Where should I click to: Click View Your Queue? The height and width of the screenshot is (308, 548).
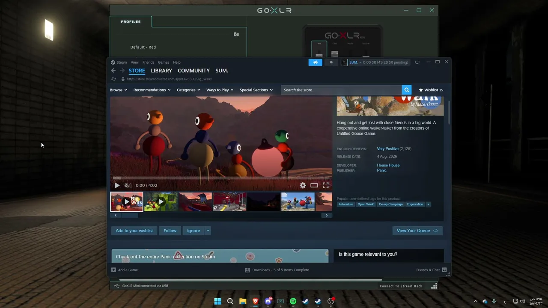pyautogui.click(x=417, y=231)
